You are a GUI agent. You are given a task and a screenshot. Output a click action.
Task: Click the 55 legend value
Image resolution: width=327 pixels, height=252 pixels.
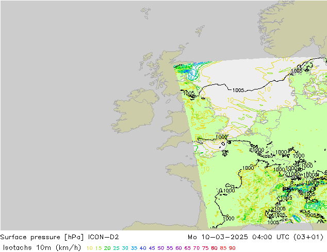click(170, 248)
